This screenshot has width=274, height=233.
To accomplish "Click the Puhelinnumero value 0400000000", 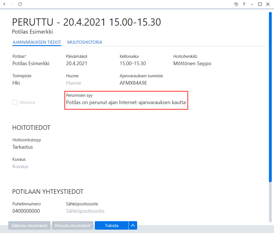I will [26, 211].
